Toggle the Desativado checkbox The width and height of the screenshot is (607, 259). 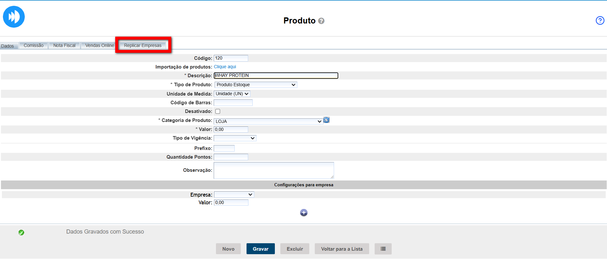coord(218,111)
